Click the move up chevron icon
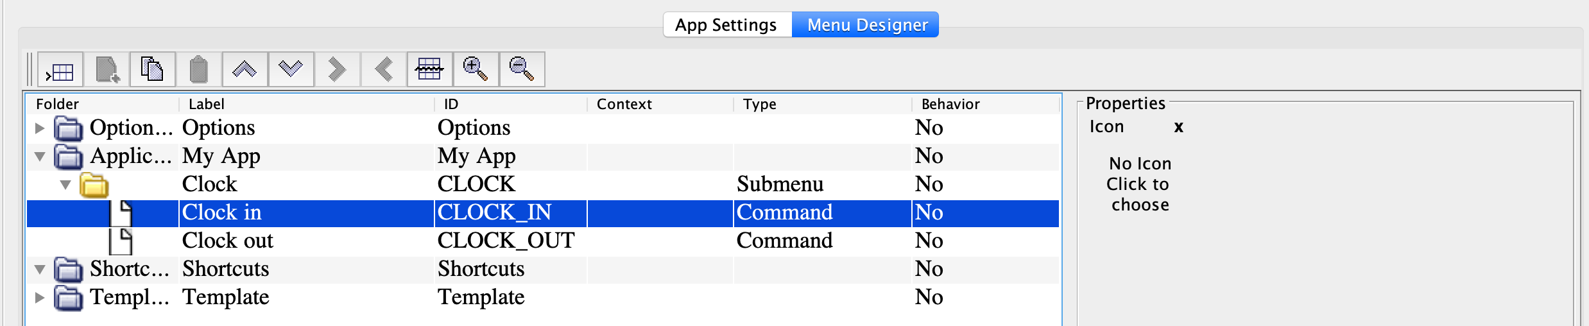 click(x=245, y=70)
